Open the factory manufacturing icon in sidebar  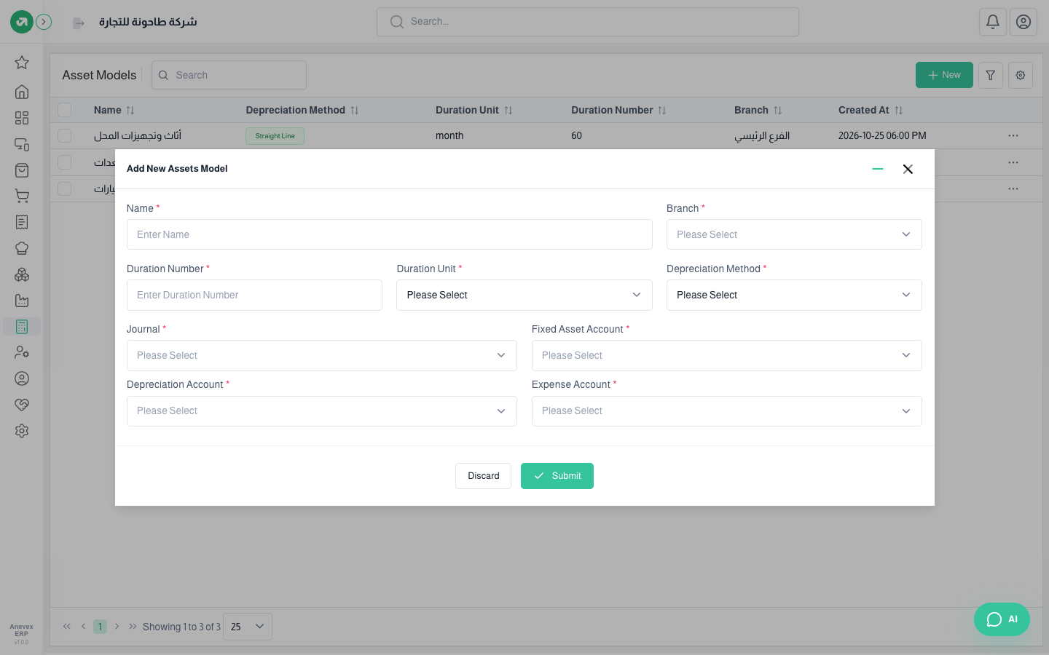22,301
